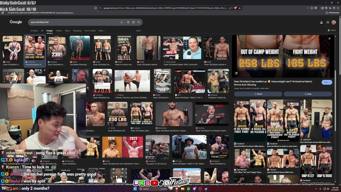
Task: Click the large 258 LBS preview image
Action: click(x=283, y=56)
